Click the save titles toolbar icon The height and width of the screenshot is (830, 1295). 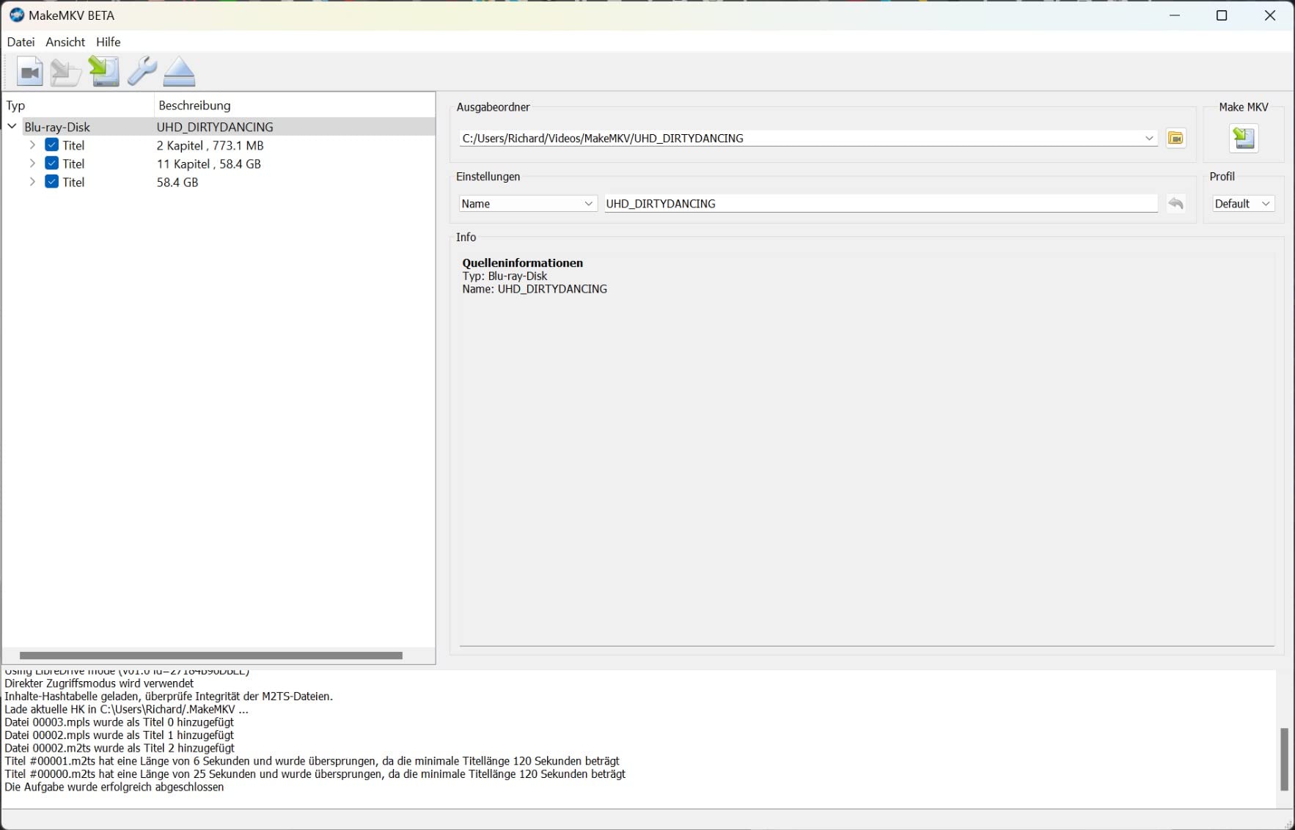point(104,71)
